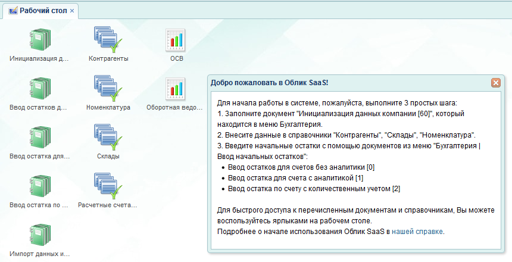Screen dimensions: 512x262
Task: Open the Импорт данных и... notebook icon
Action: 40,235
